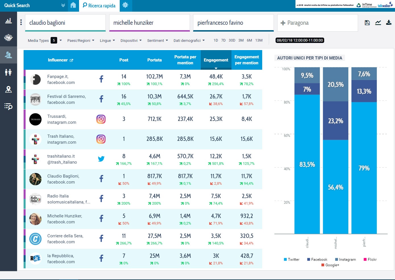Toggle Instagram legend swatch

coord(336,260)
